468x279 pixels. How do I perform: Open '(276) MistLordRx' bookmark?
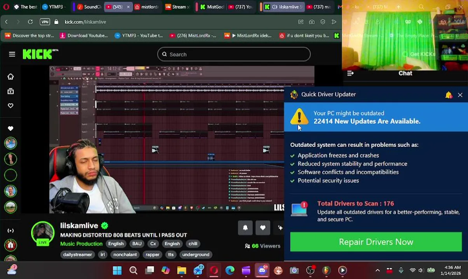(x=193, y=36)
